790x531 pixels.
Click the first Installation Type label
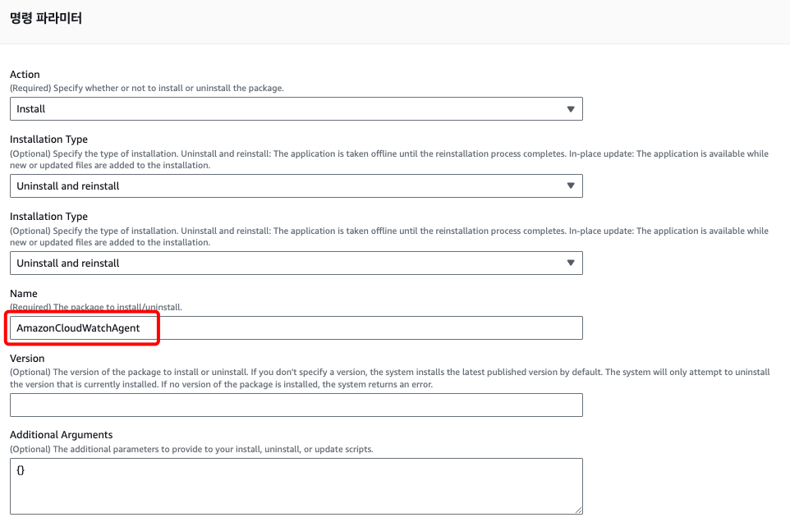48,140
